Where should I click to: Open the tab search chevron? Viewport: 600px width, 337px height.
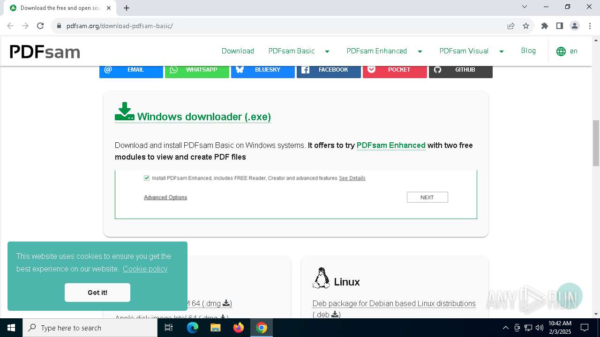[525, 7]
